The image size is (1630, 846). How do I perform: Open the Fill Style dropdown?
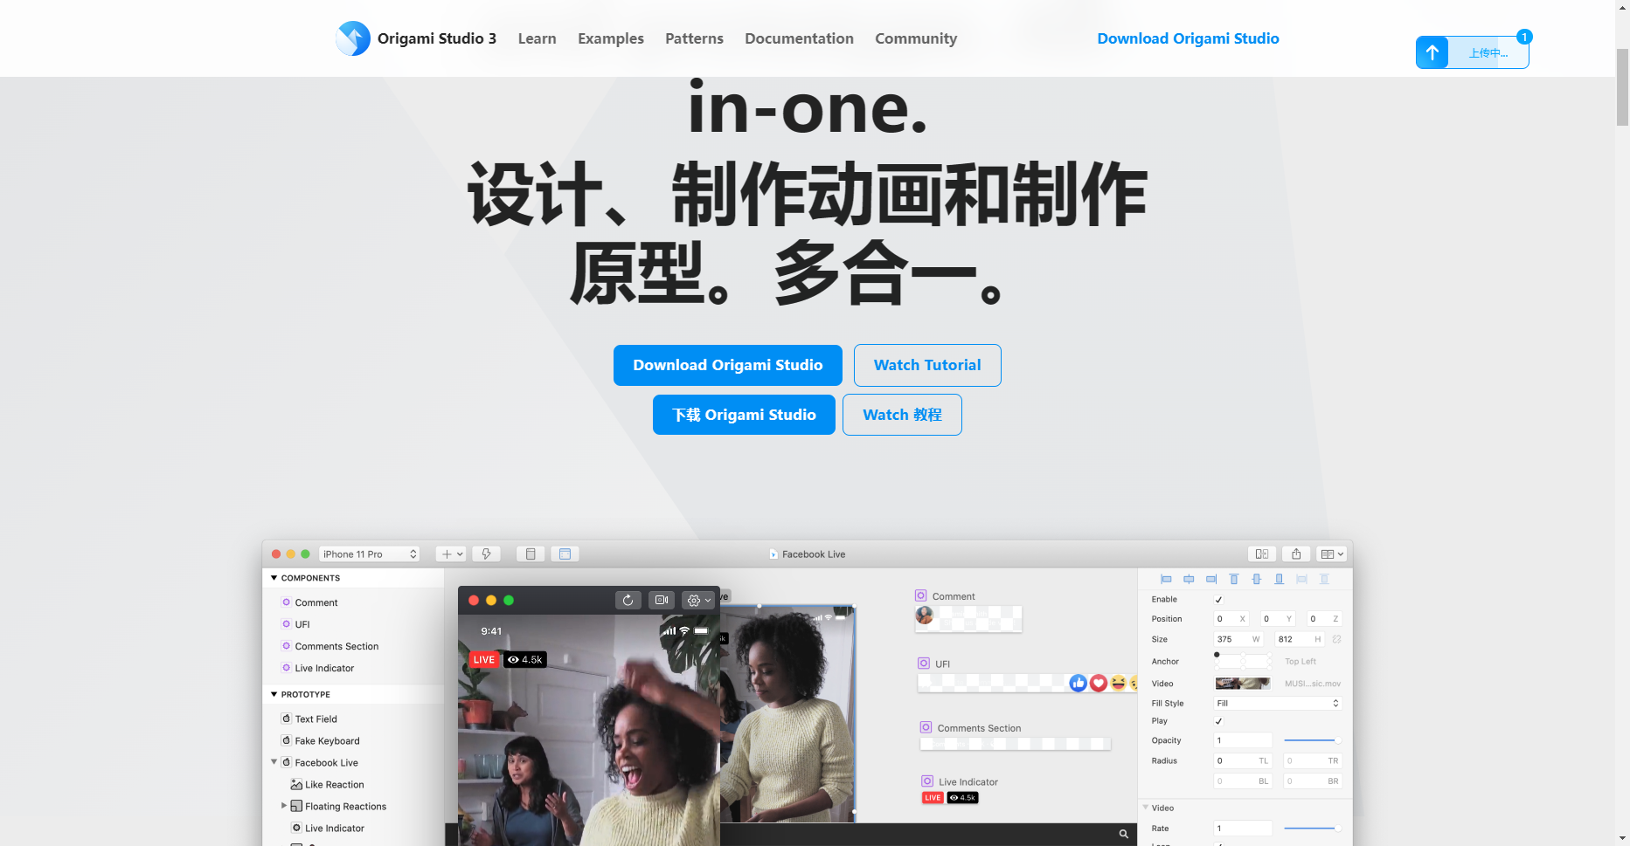tap(1278, 703)
